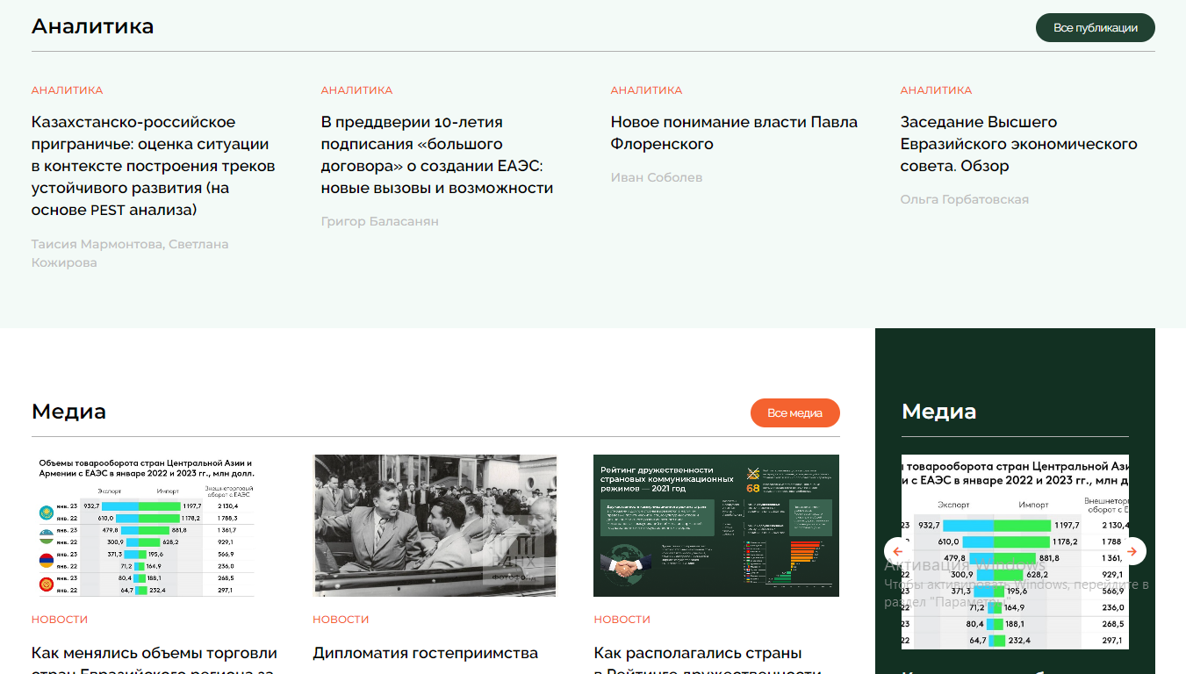Open the trade volume chart thumbnail
The height and width of the screenshot is (674, 1186).
pyautogui.click(x=147, y=526)
